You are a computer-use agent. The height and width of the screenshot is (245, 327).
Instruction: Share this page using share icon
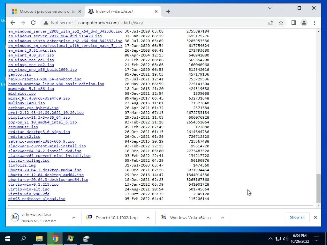[271, 23]
